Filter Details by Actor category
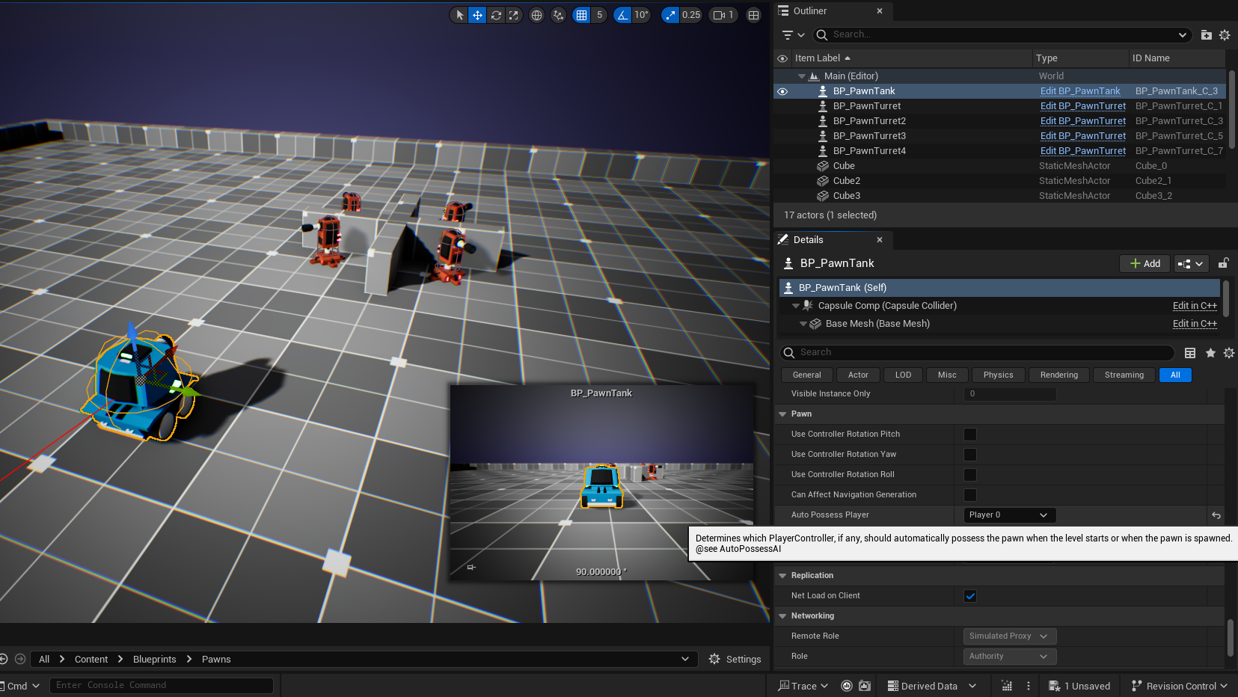The image size is (1238, 697). tap(858, 375)
